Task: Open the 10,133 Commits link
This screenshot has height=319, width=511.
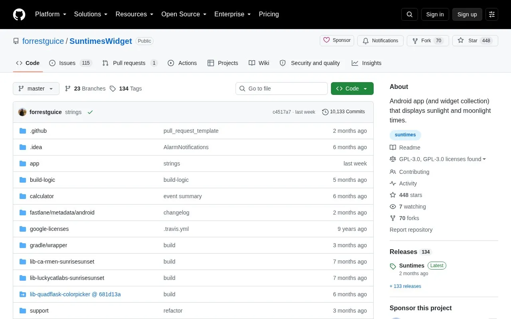Action: pos(343,112)
